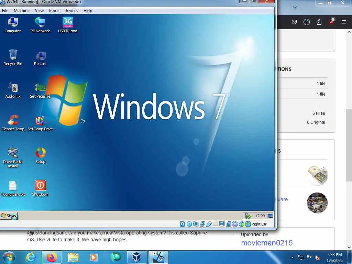The width and height of the screenshot is (352, 264).
Task: Click VirtualBox display indicator in status bar
Action: click(222, 224)
